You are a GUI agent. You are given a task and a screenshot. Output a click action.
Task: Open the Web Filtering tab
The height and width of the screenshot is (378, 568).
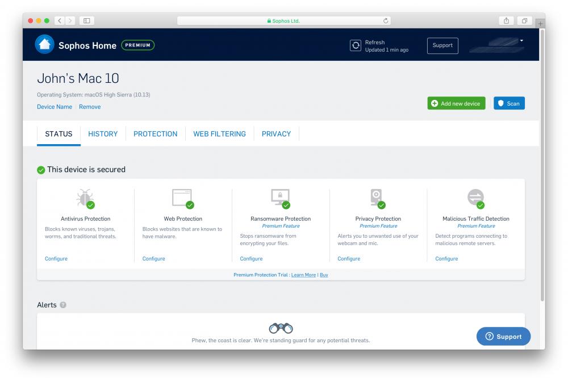coord(219,134)
